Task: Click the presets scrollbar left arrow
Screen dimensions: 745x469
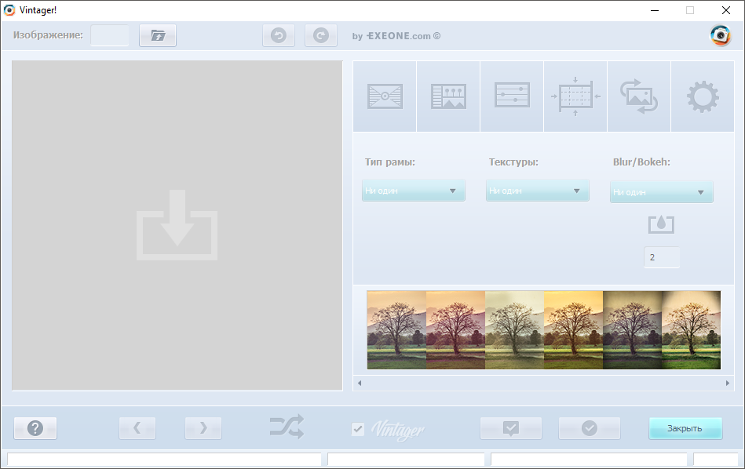Action: pos(360,383)
